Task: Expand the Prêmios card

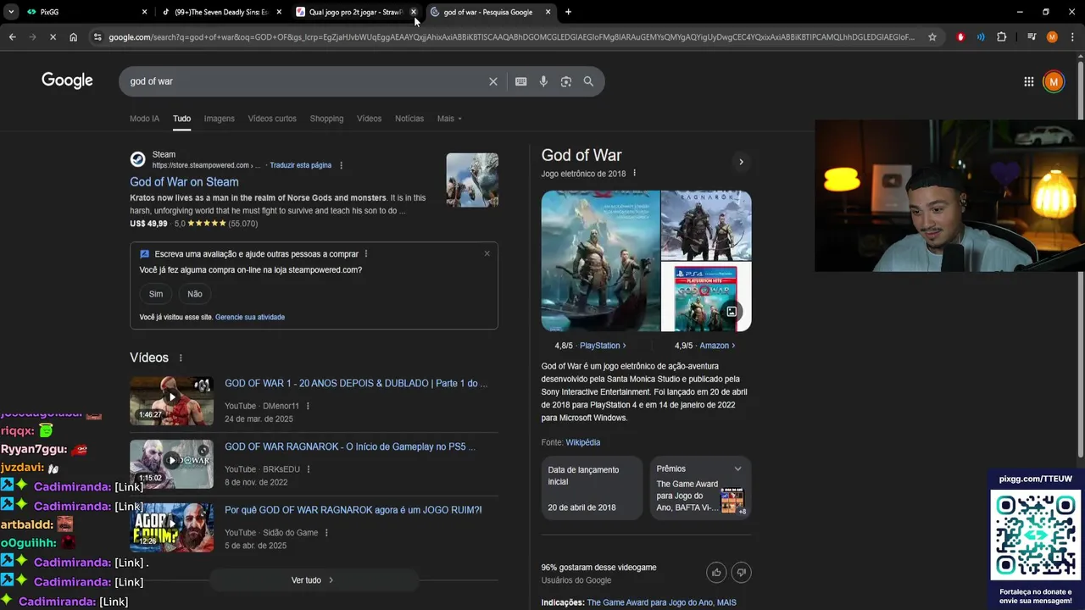Action: [737, 469]
